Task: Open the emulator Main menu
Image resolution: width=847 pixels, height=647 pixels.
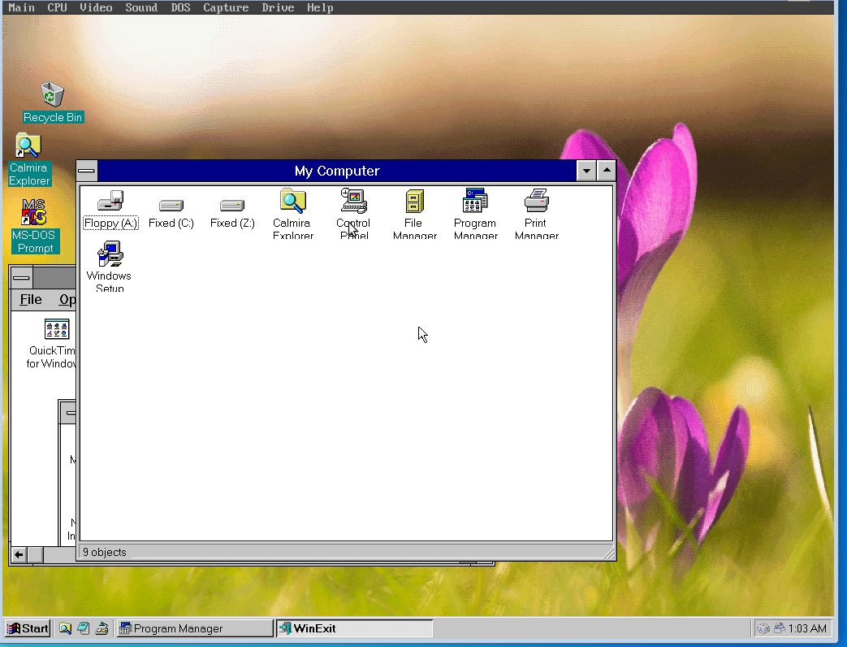Action: [22, 7]
